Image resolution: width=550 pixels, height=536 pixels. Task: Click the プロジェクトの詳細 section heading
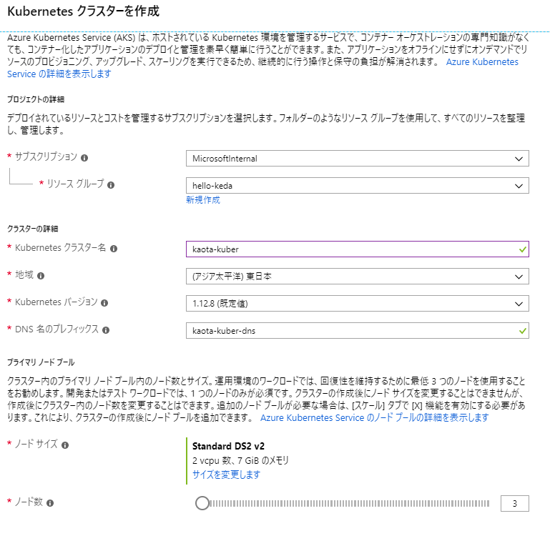36,99
